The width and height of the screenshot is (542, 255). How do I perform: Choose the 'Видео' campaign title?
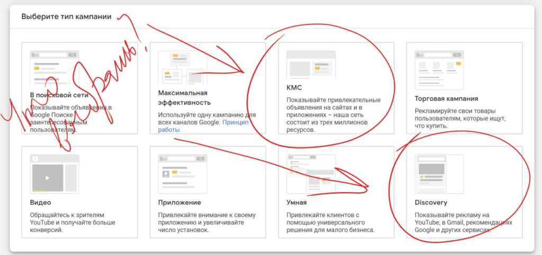(40, 203)
